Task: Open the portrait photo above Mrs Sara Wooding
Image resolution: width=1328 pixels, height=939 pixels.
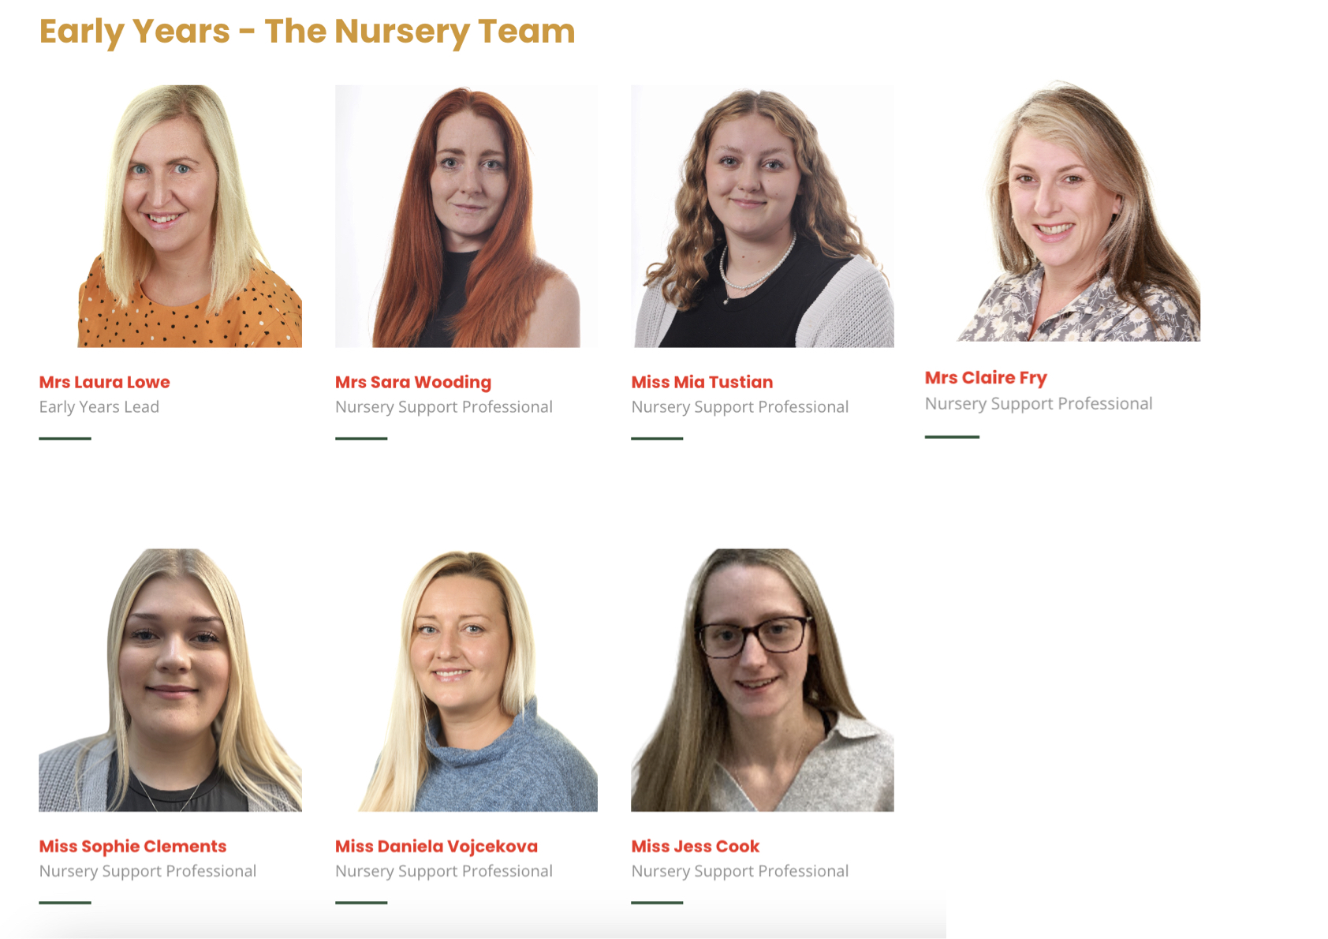Action: (466, 216)
